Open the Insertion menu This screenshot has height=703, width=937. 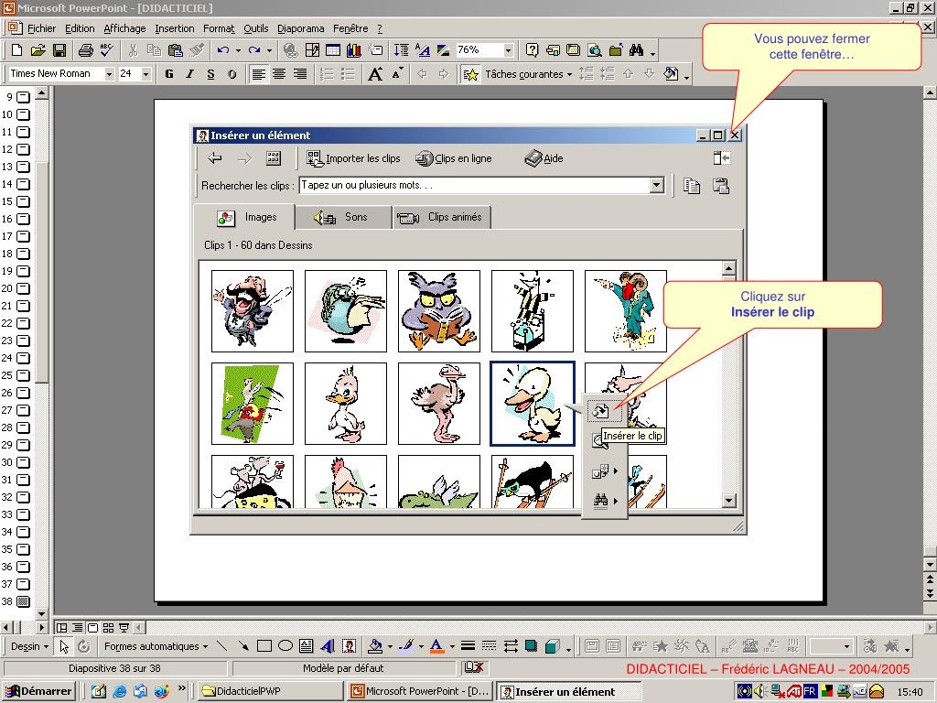pyautogui.click(x=175, y=28)
